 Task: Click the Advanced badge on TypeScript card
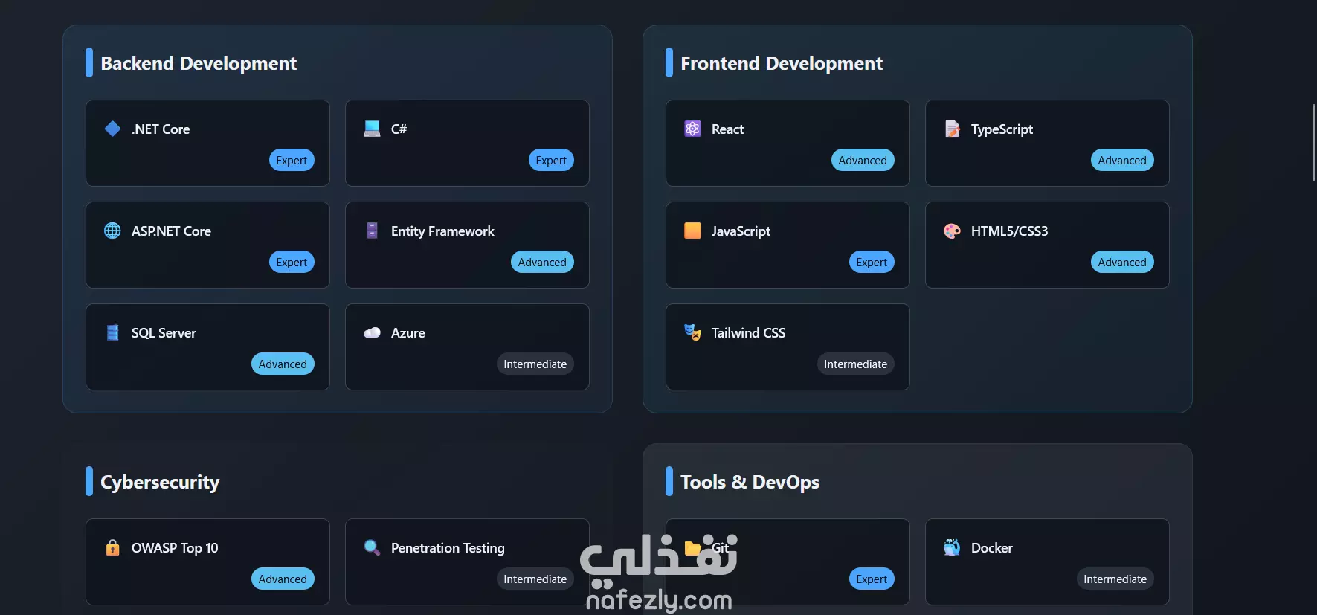pos(1122,160)
